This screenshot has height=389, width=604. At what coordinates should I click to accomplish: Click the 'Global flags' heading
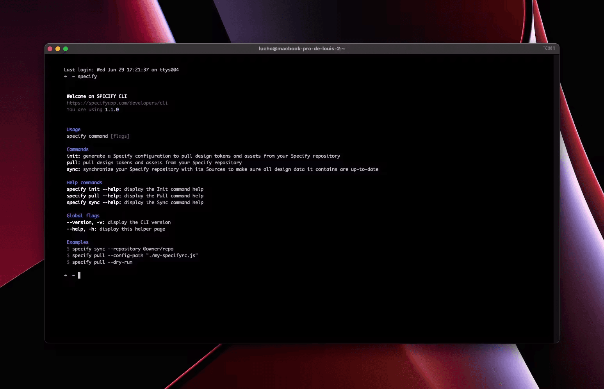coord(83,216)
